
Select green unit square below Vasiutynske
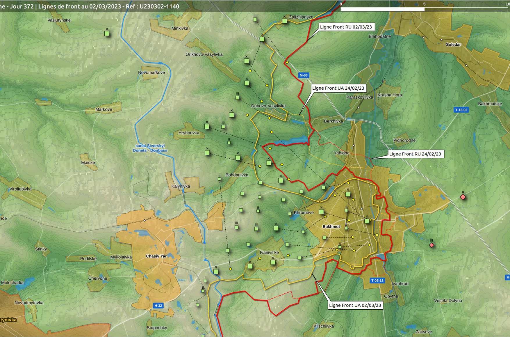(107, 34)
